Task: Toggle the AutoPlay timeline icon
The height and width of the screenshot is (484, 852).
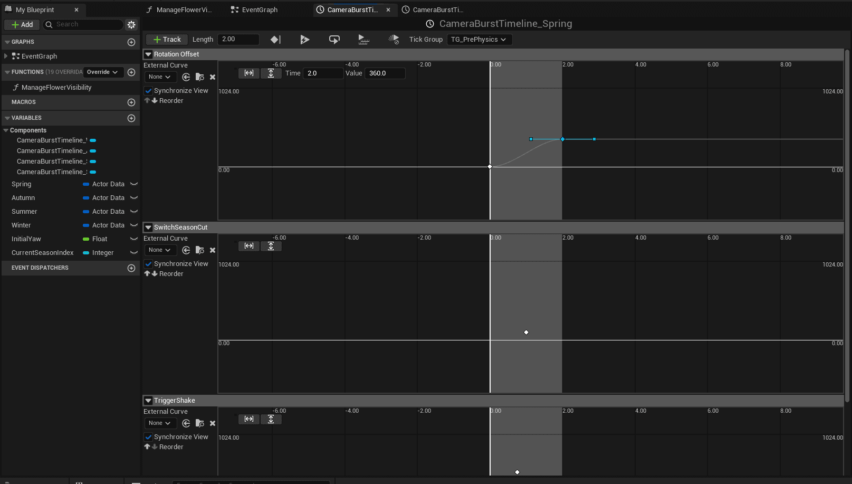Action: coord(305,40)
